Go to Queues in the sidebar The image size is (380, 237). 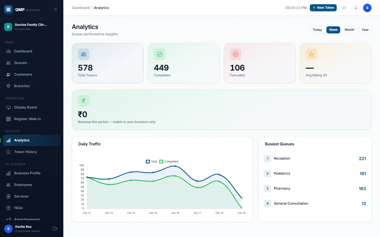click(32, 63)
